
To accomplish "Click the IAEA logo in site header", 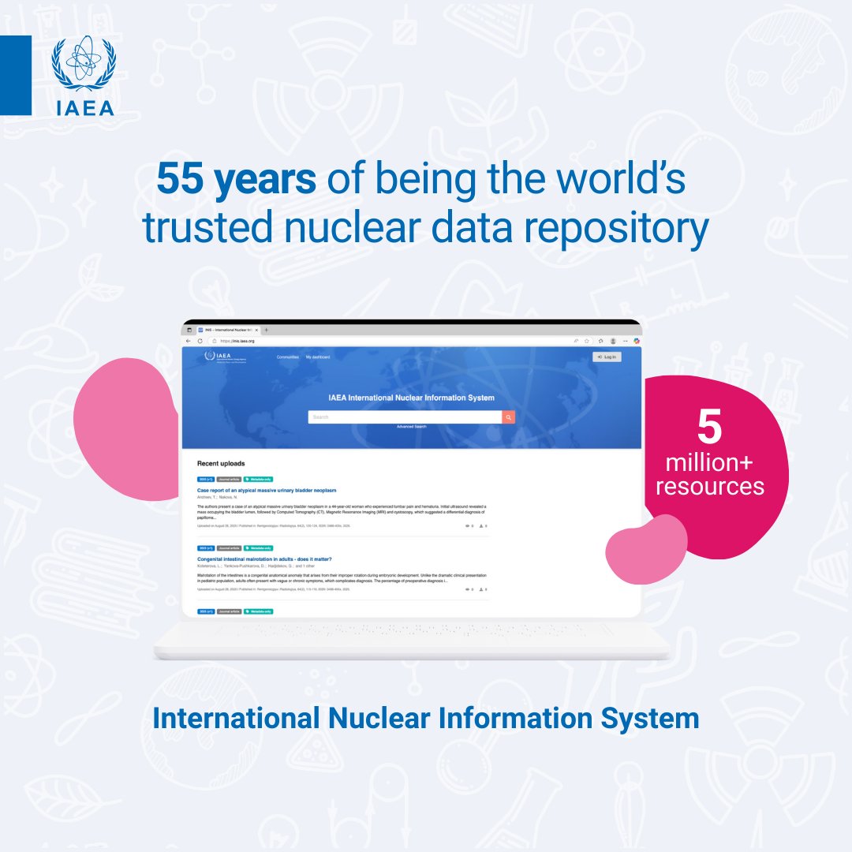I will [x=226, y=357].
